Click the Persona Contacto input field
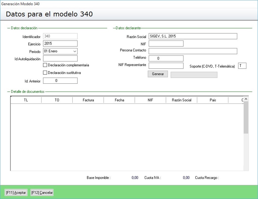 coord(193,51)
